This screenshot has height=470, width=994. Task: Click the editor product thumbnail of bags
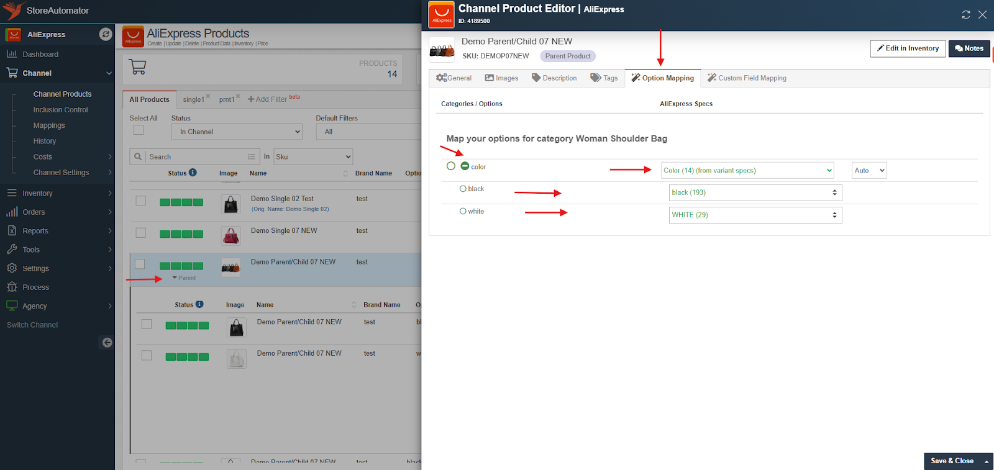[x=442, y=50]
